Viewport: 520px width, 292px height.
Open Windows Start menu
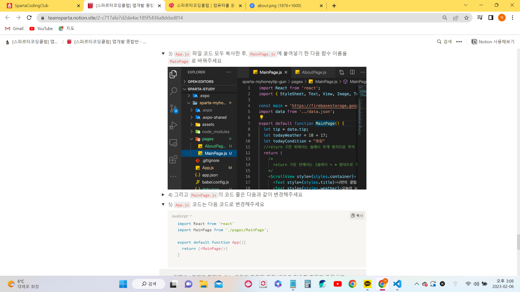pos(123,284)
